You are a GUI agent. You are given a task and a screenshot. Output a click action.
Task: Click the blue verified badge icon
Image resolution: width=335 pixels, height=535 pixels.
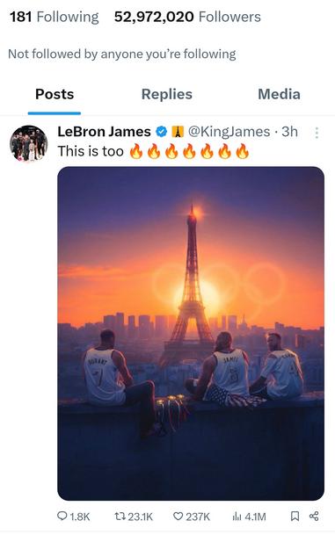[x=162, y=132]
